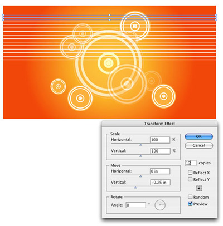223x226 pixels.
Task: Click the rotation angle dial
Action: (160, 205)
